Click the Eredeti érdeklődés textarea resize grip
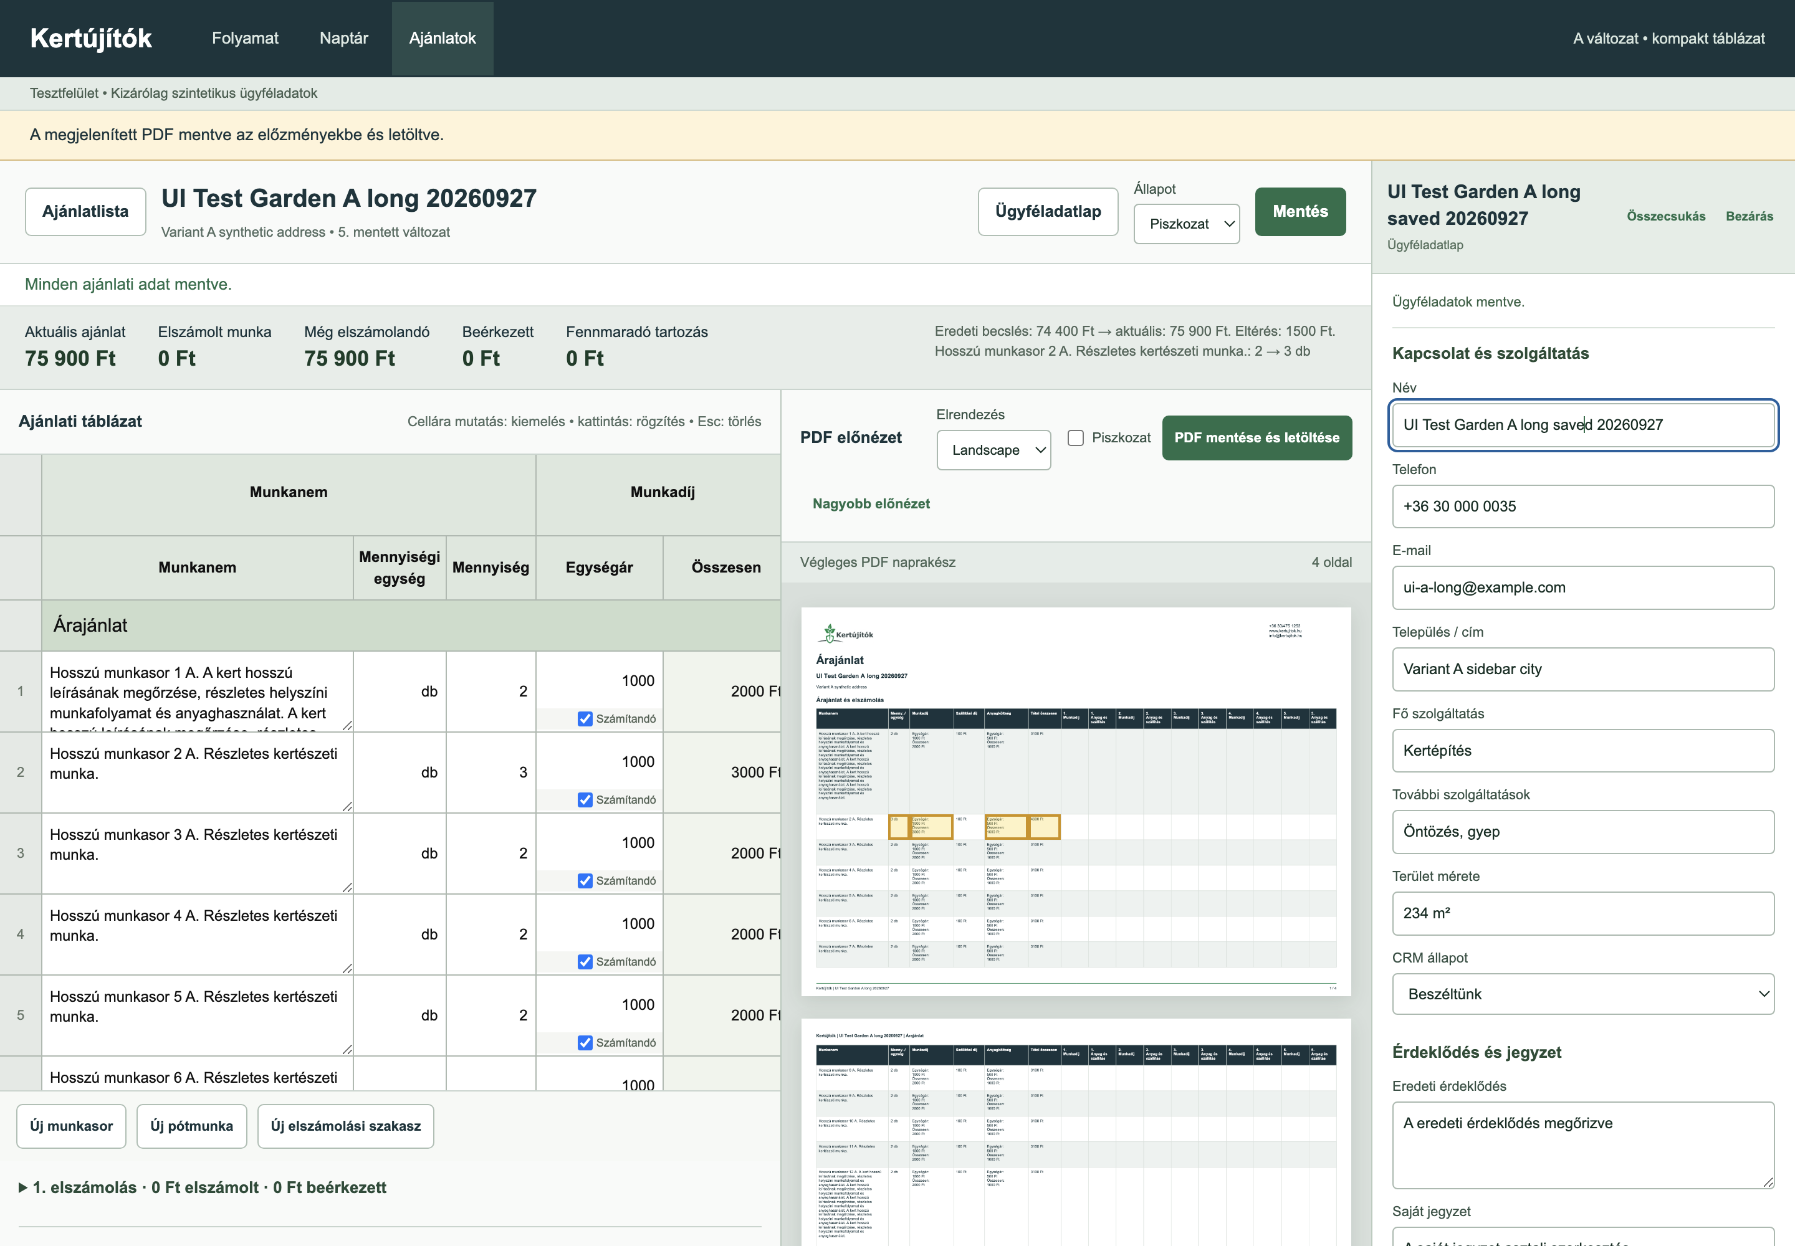Screen dimensions: 1795x1246 (1768, 1182)
